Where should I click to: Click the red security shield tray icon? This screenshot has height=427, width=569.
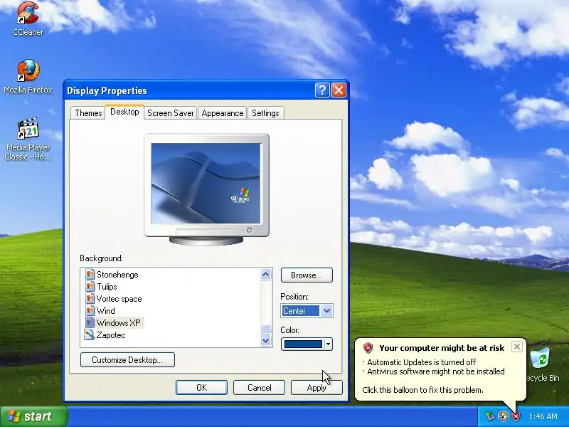pos(516,416)
